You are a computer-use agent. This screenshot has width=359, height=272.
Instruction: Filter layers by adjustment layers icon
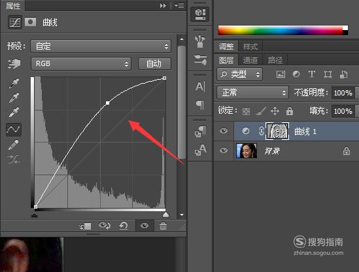(296, 74)
